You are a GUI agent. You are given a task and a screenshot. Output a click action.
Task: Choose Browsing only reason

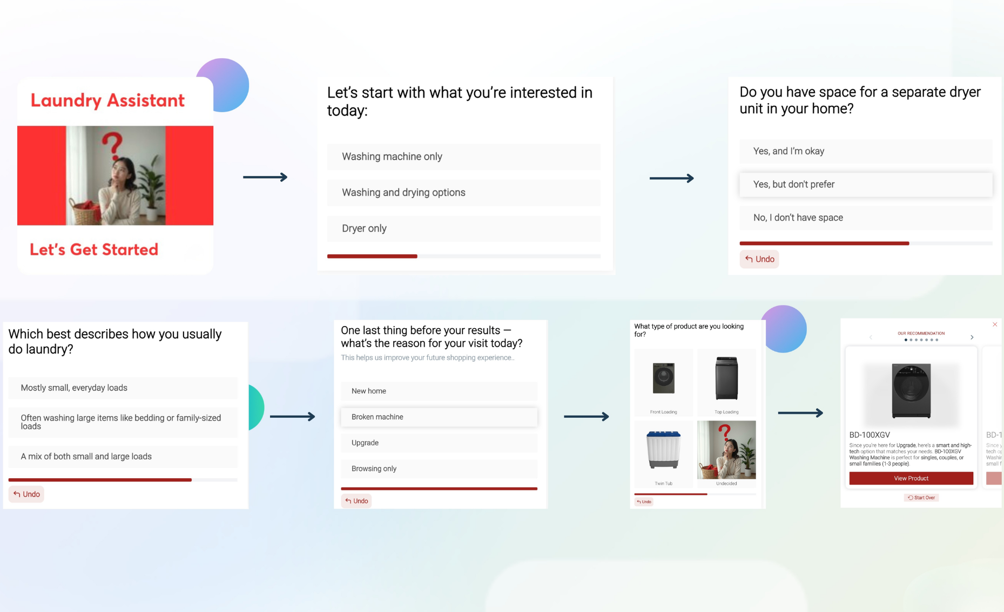tap(439, 469)
